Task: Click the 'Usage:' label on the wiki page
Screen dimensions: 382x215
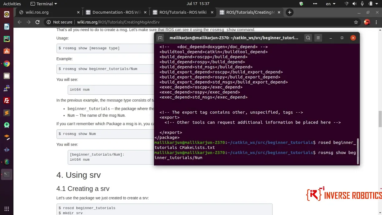Action: [x=62, y=38]
